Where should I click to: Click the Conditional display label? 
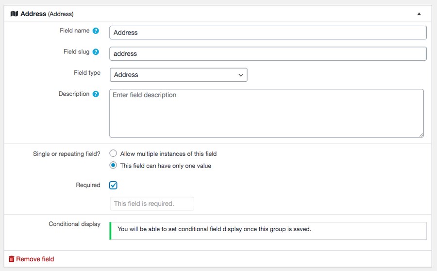(x=74, y=224)
